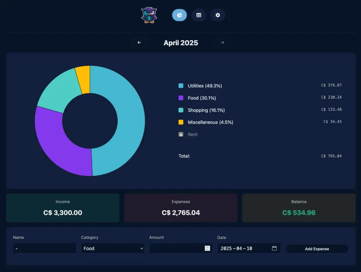
Task: Go to next month with right arrow
Action: point(222,42)
